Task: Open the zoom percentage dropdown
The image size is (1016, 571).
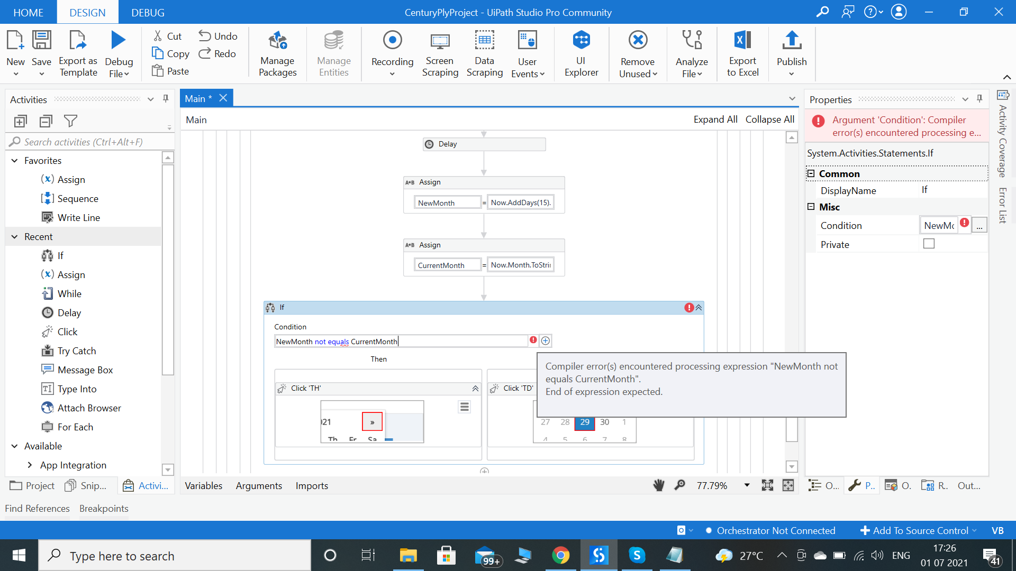Action: [x=747, y=485]
